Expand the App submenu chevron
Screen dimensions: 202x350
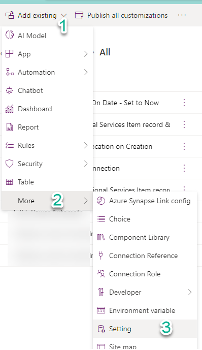(86, 54)
